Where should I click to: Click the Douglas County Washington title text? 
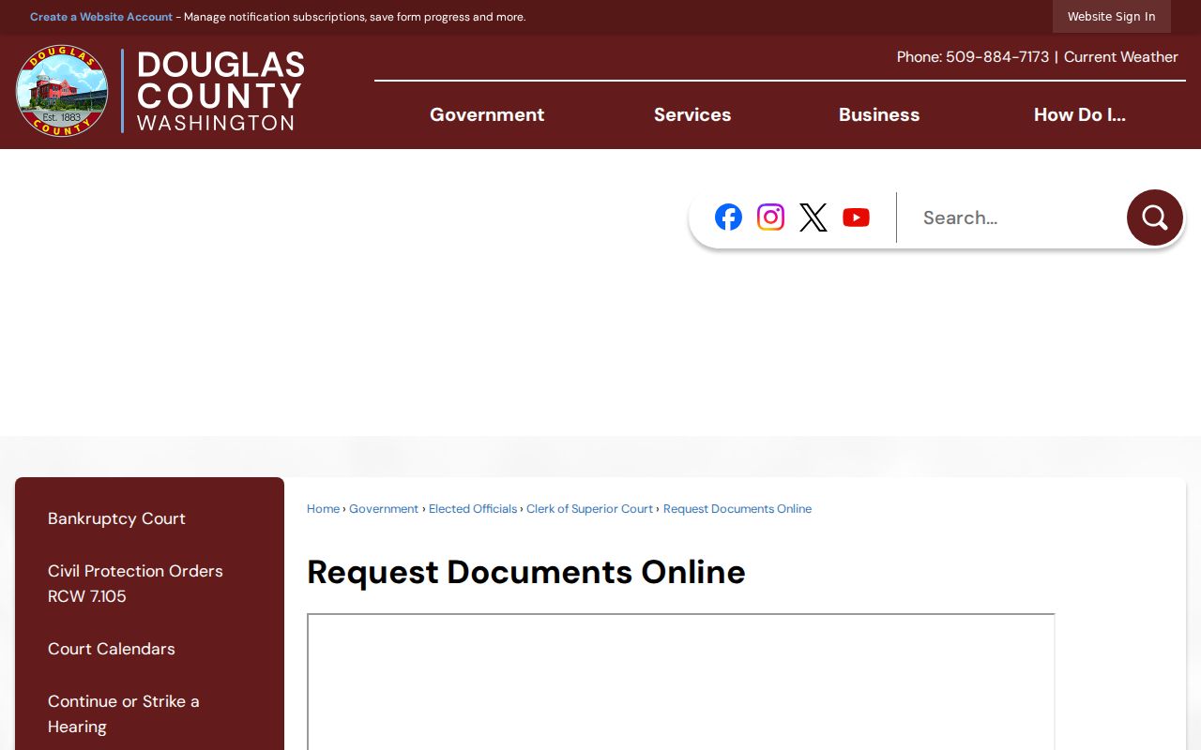(220, 91)
